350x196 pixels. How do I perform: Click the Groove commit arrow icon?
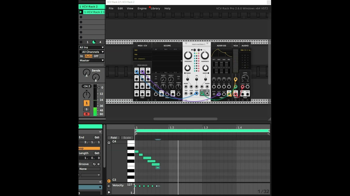click(x=98, y=164)
